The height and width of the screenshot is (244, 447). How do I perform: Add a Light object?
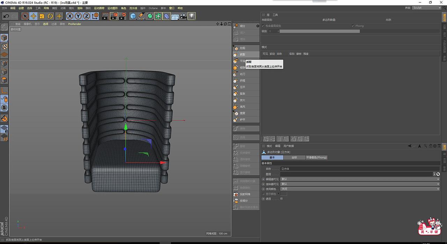point(192,16)
